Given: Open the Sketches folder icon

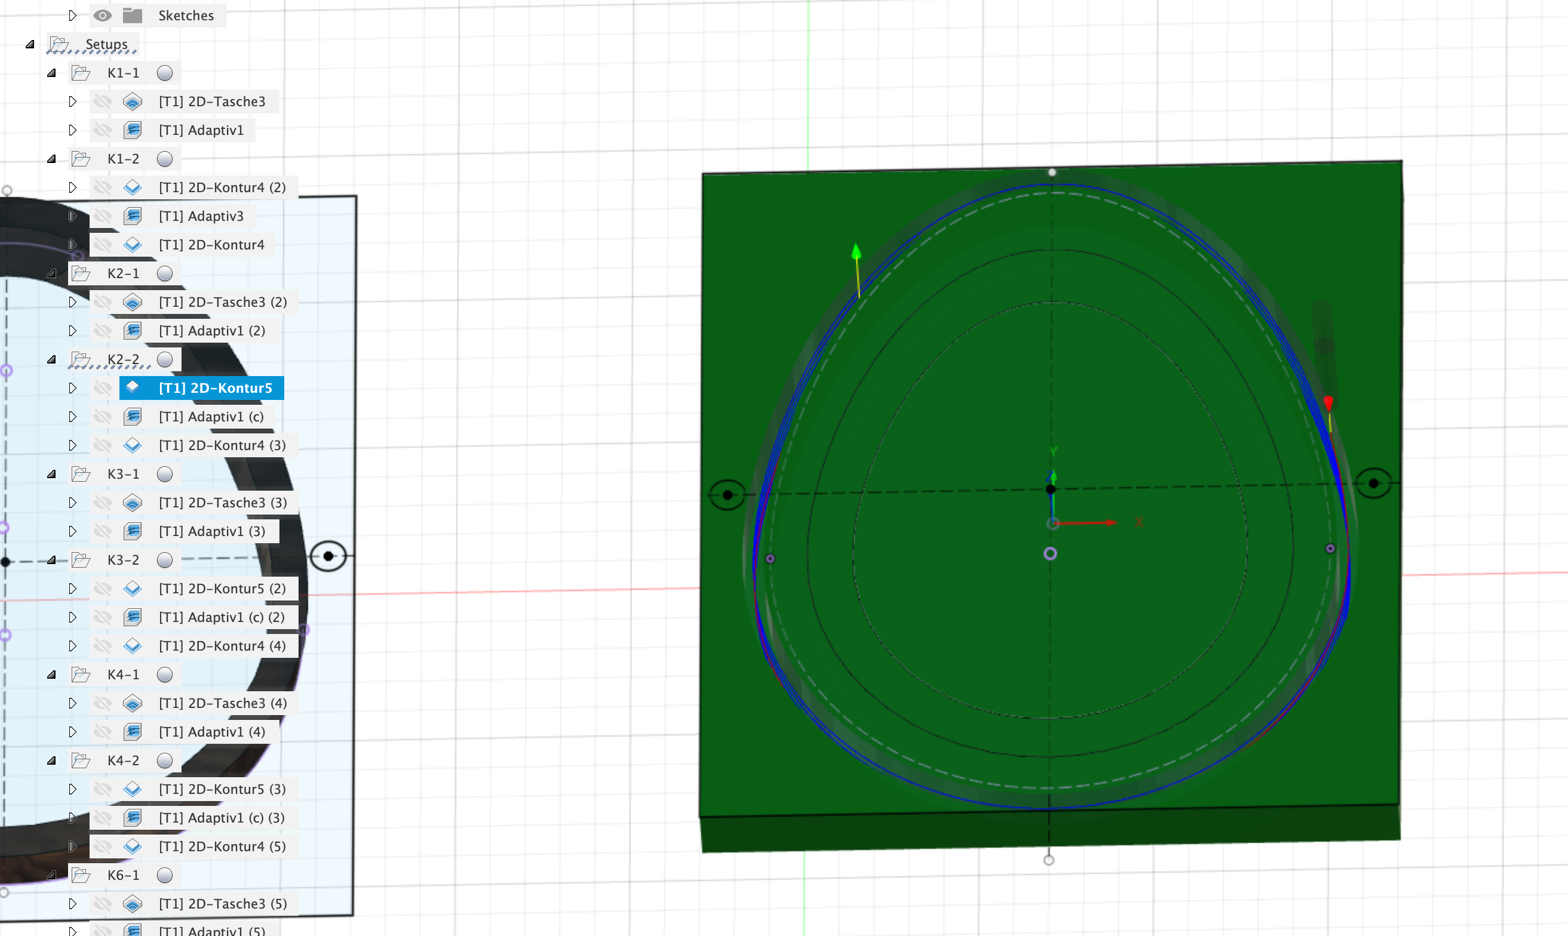Looking at the screenshot, I should pos(133,15).
